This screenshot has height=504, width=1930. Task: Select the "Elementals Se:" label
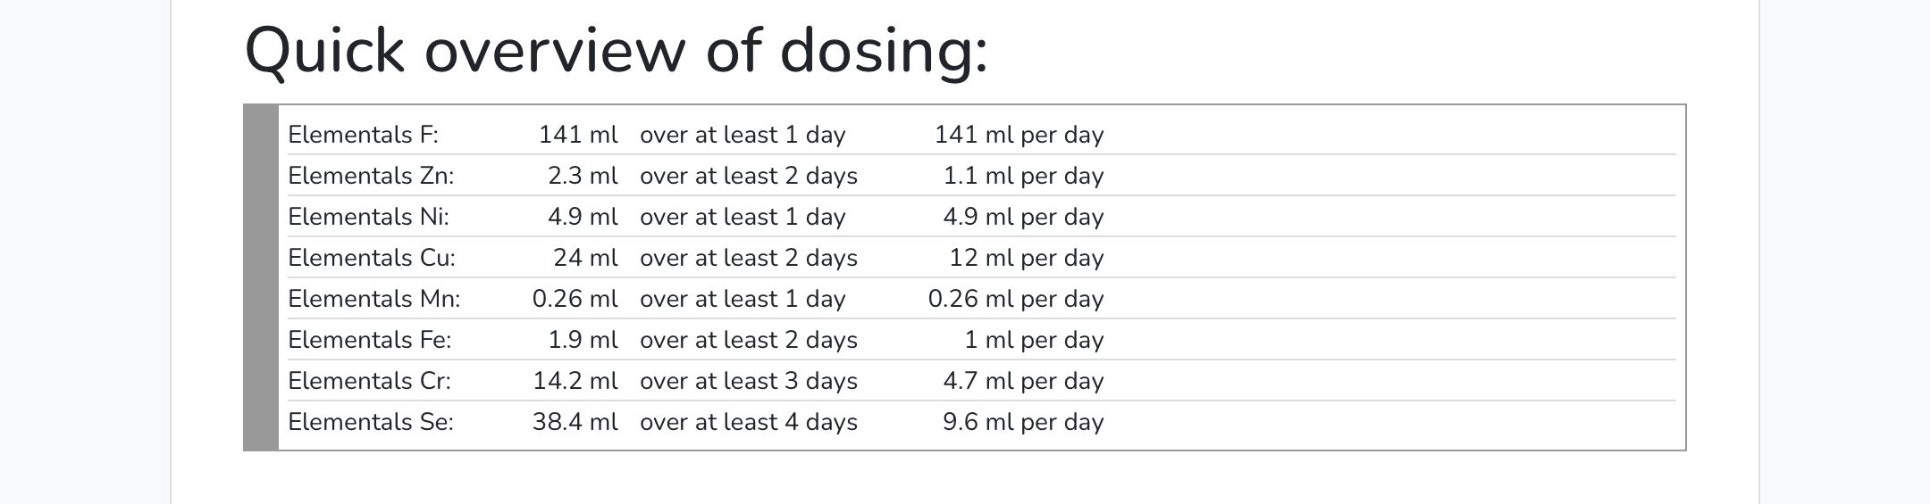tap(371, 422)
